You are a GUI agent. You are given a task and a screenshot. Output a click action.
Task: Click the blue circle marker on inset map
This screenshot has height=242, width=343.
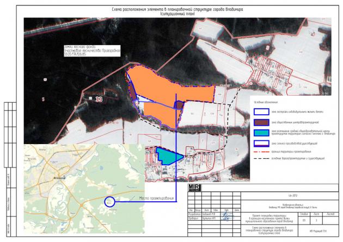(111, 202)
